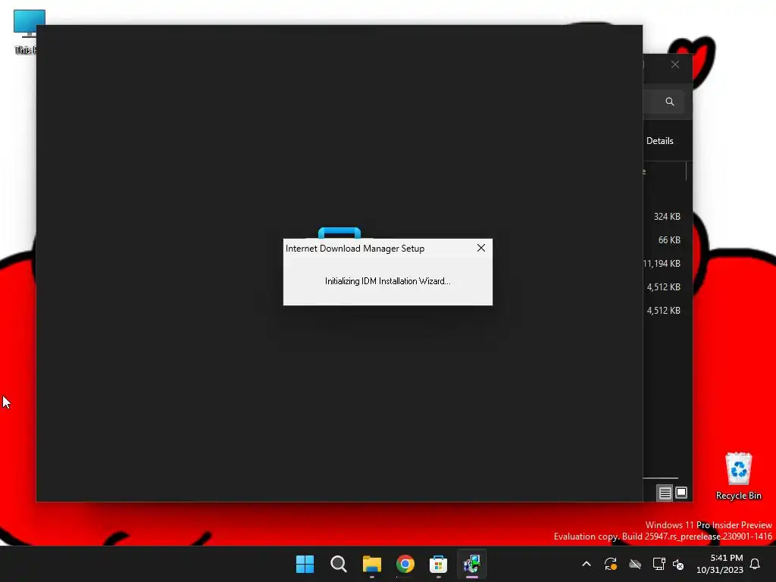776x582 pixels.
Task: Show hidden system tray icons
Action: point(587,564)
